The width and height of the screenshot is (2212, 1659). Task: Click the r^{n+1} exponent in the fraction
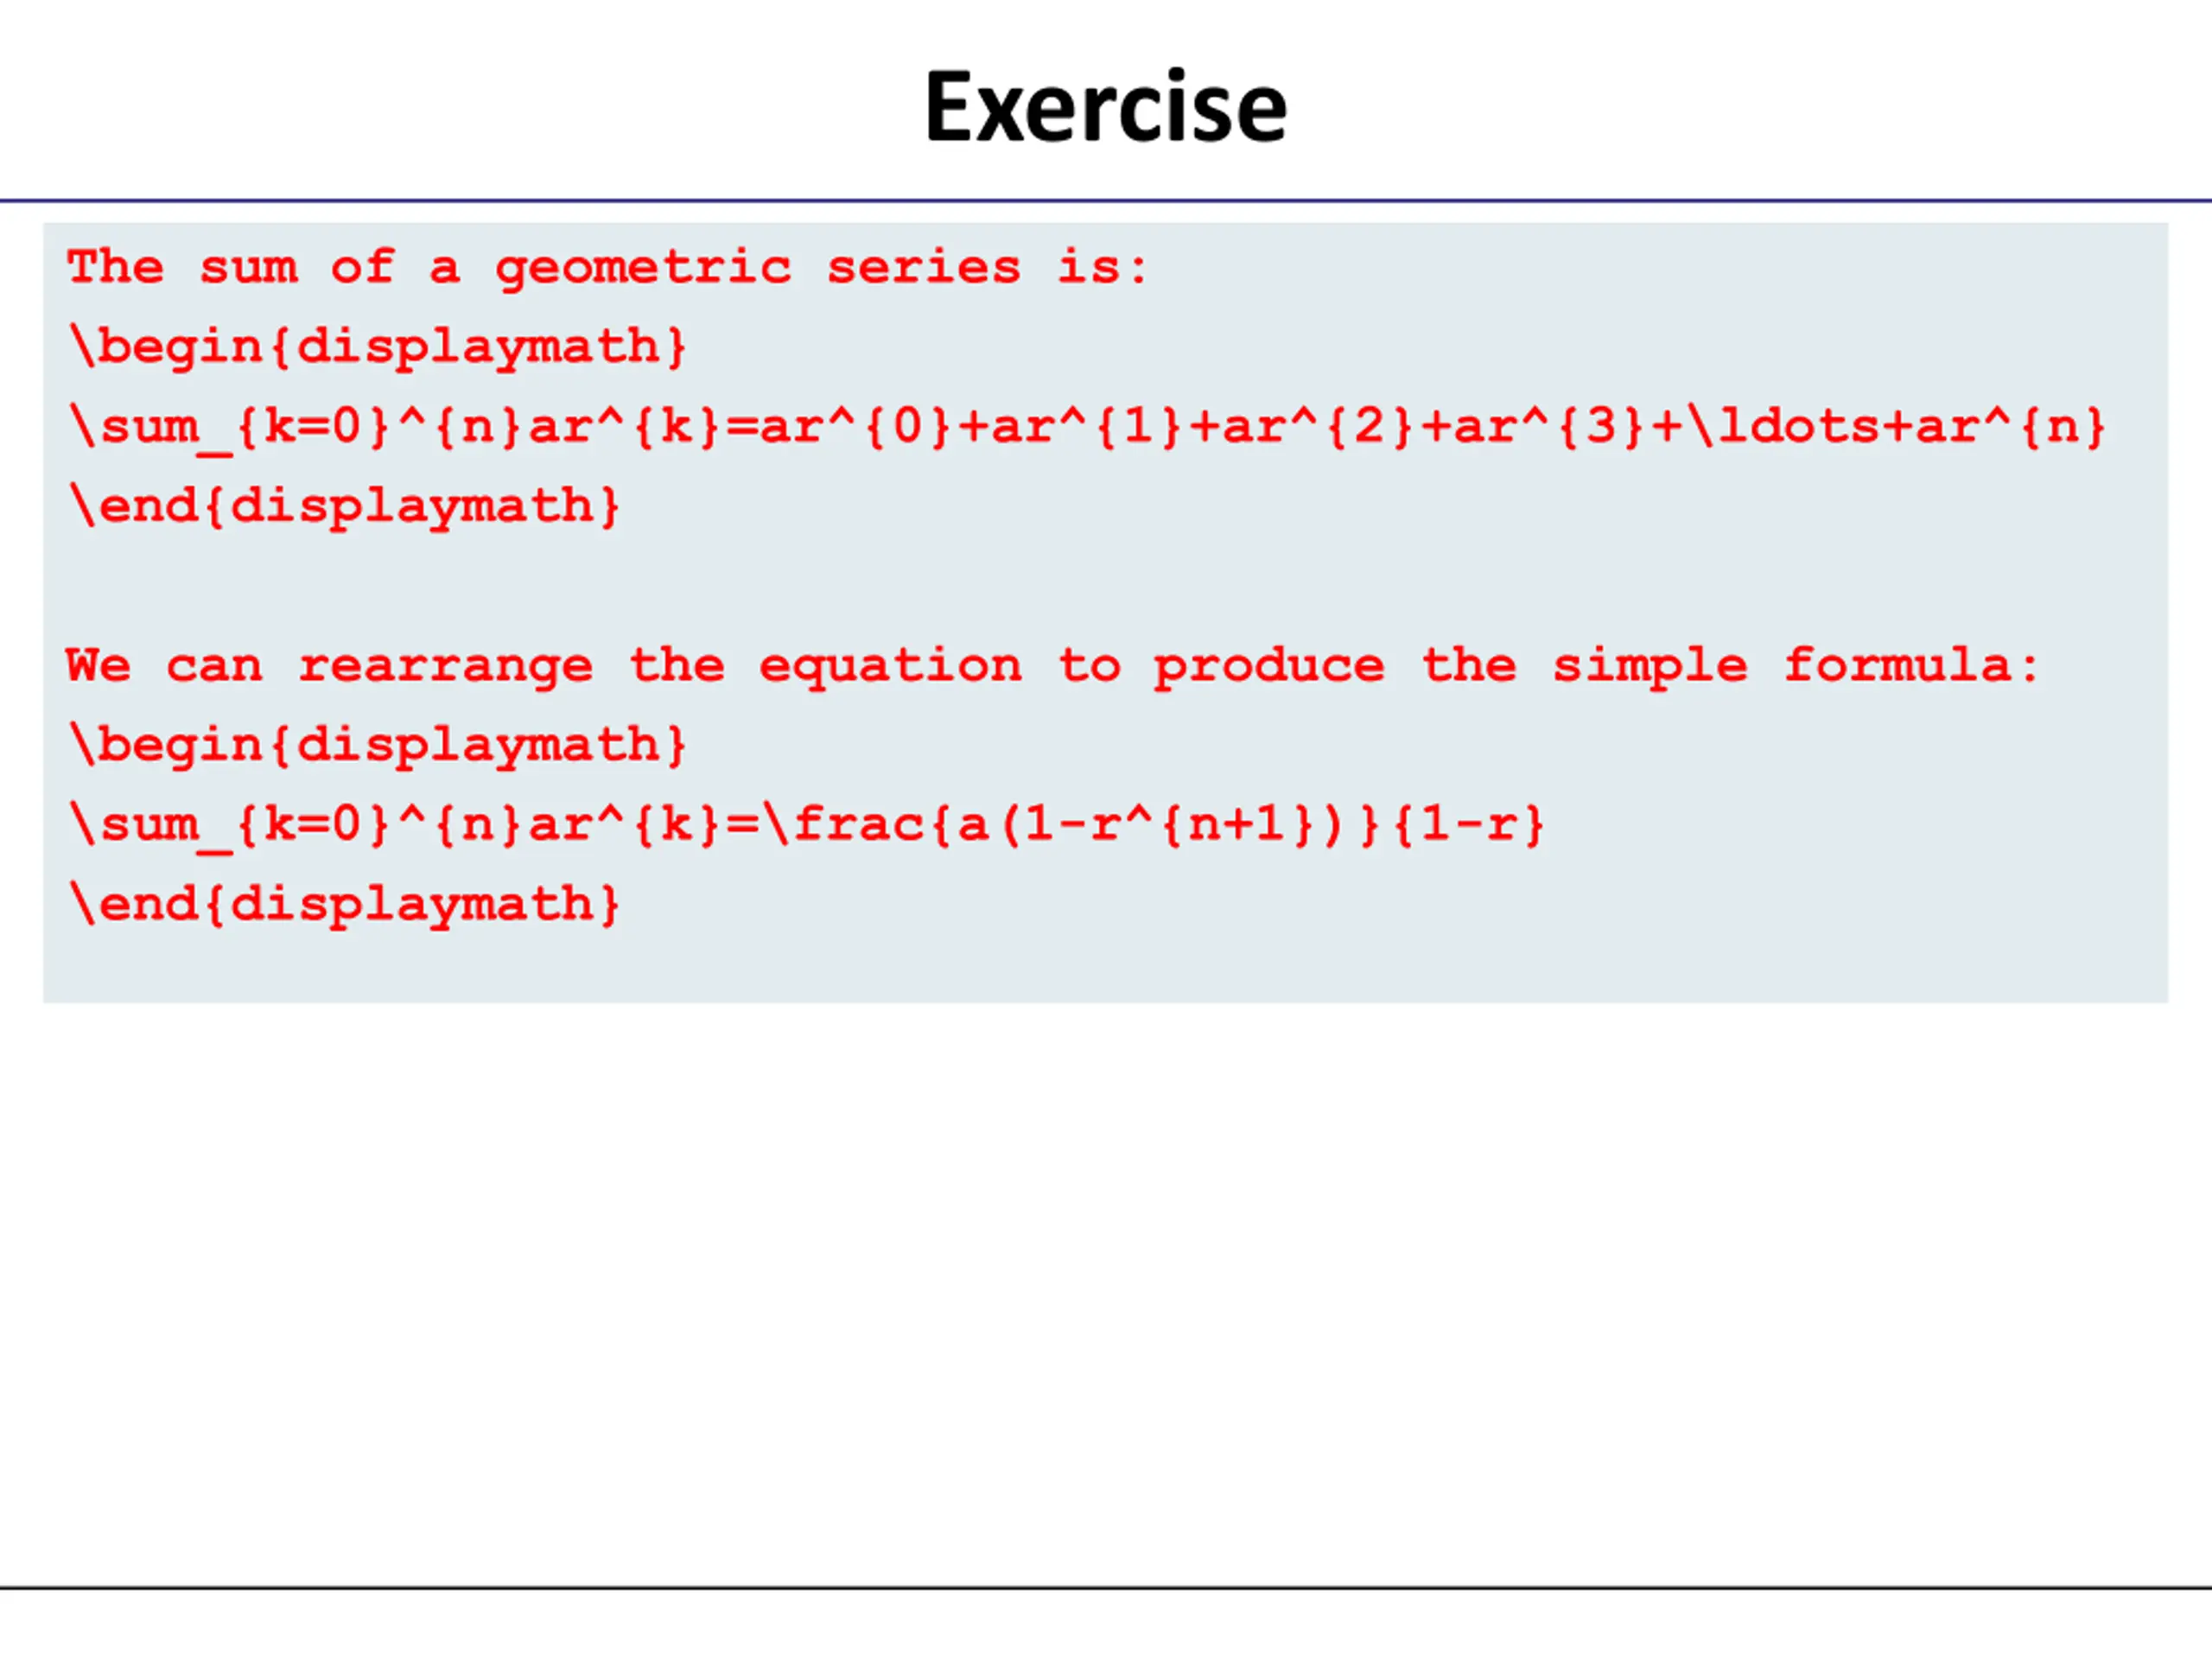[1200, 825]
